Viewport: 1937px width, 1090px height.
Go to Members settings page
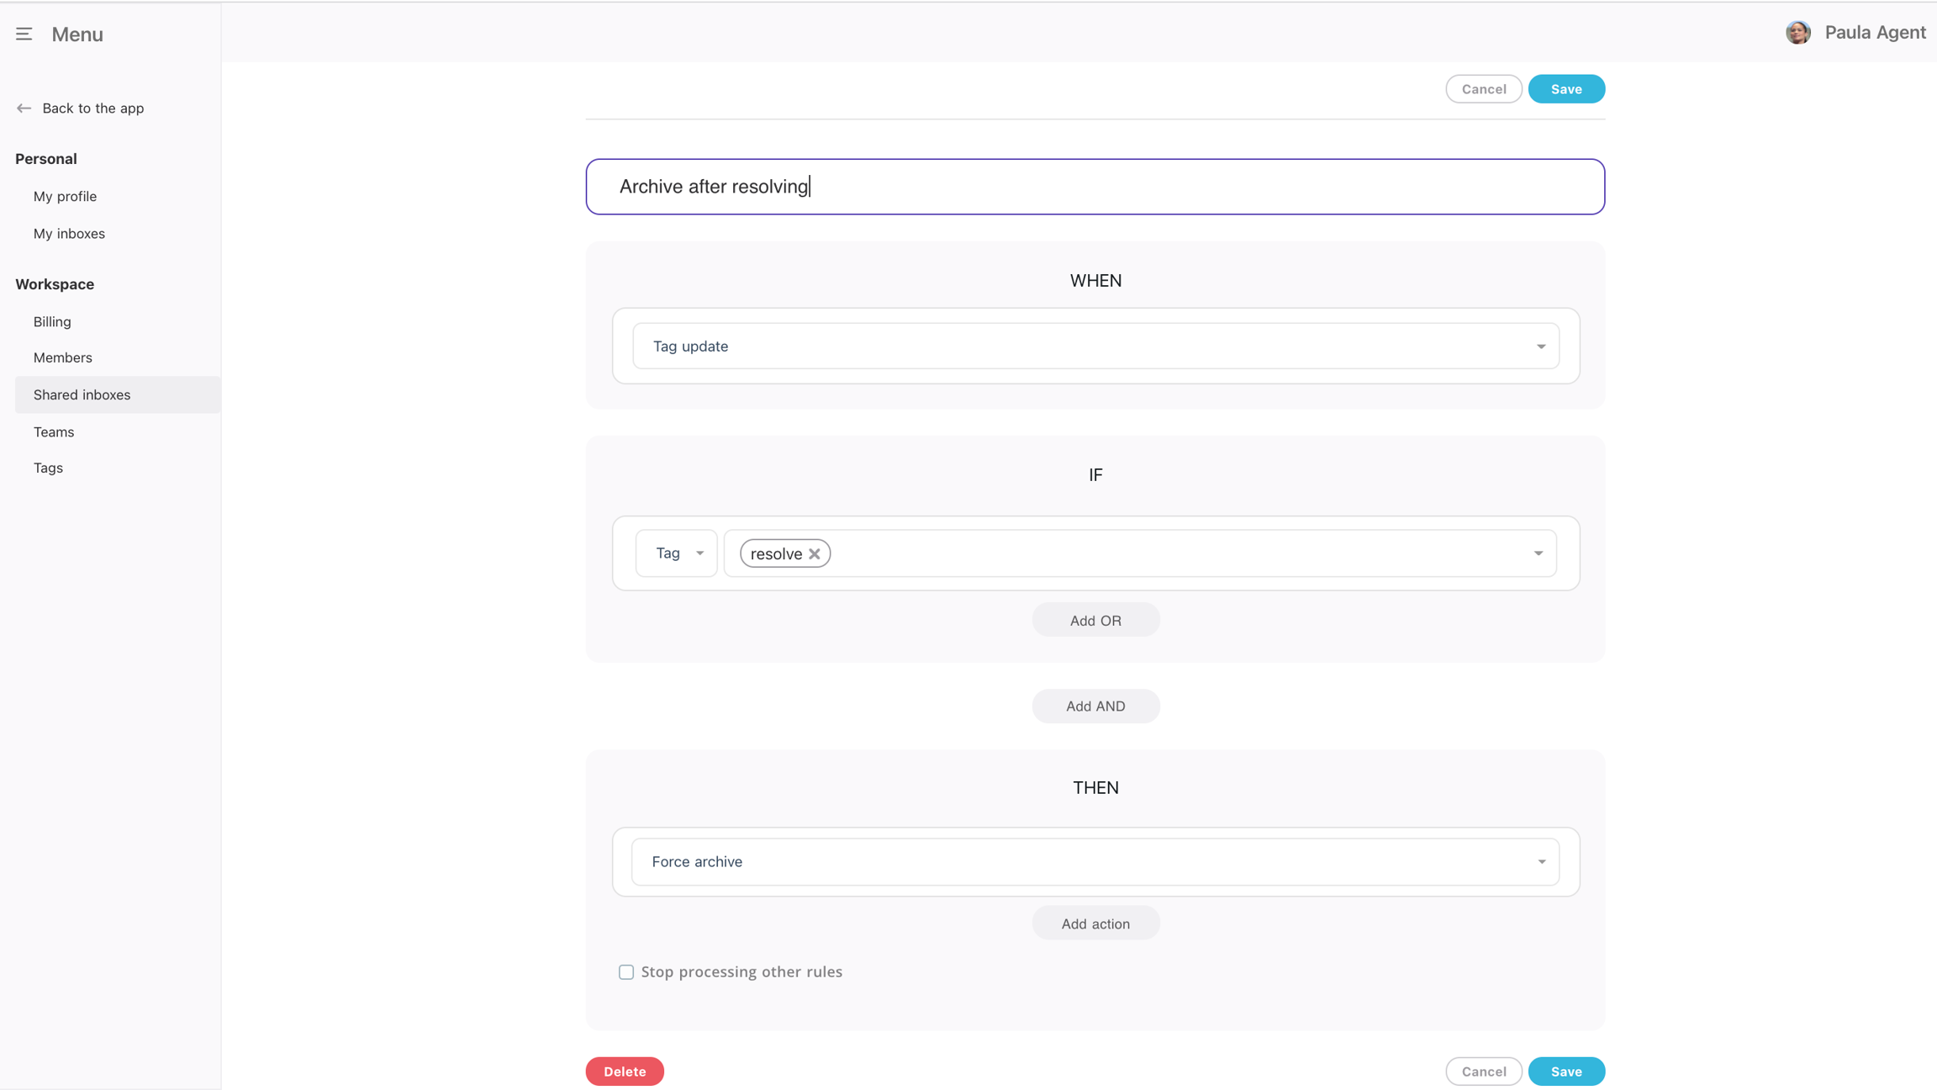coord(62,357)
